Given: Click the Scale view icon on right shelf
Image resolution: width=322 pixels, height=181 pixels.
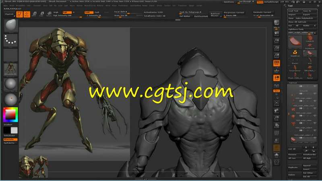Looking at the screenshot, I should (277, 118).
